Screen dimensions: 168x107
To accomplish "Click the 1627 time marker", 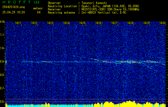I will (x=114, y=23).
